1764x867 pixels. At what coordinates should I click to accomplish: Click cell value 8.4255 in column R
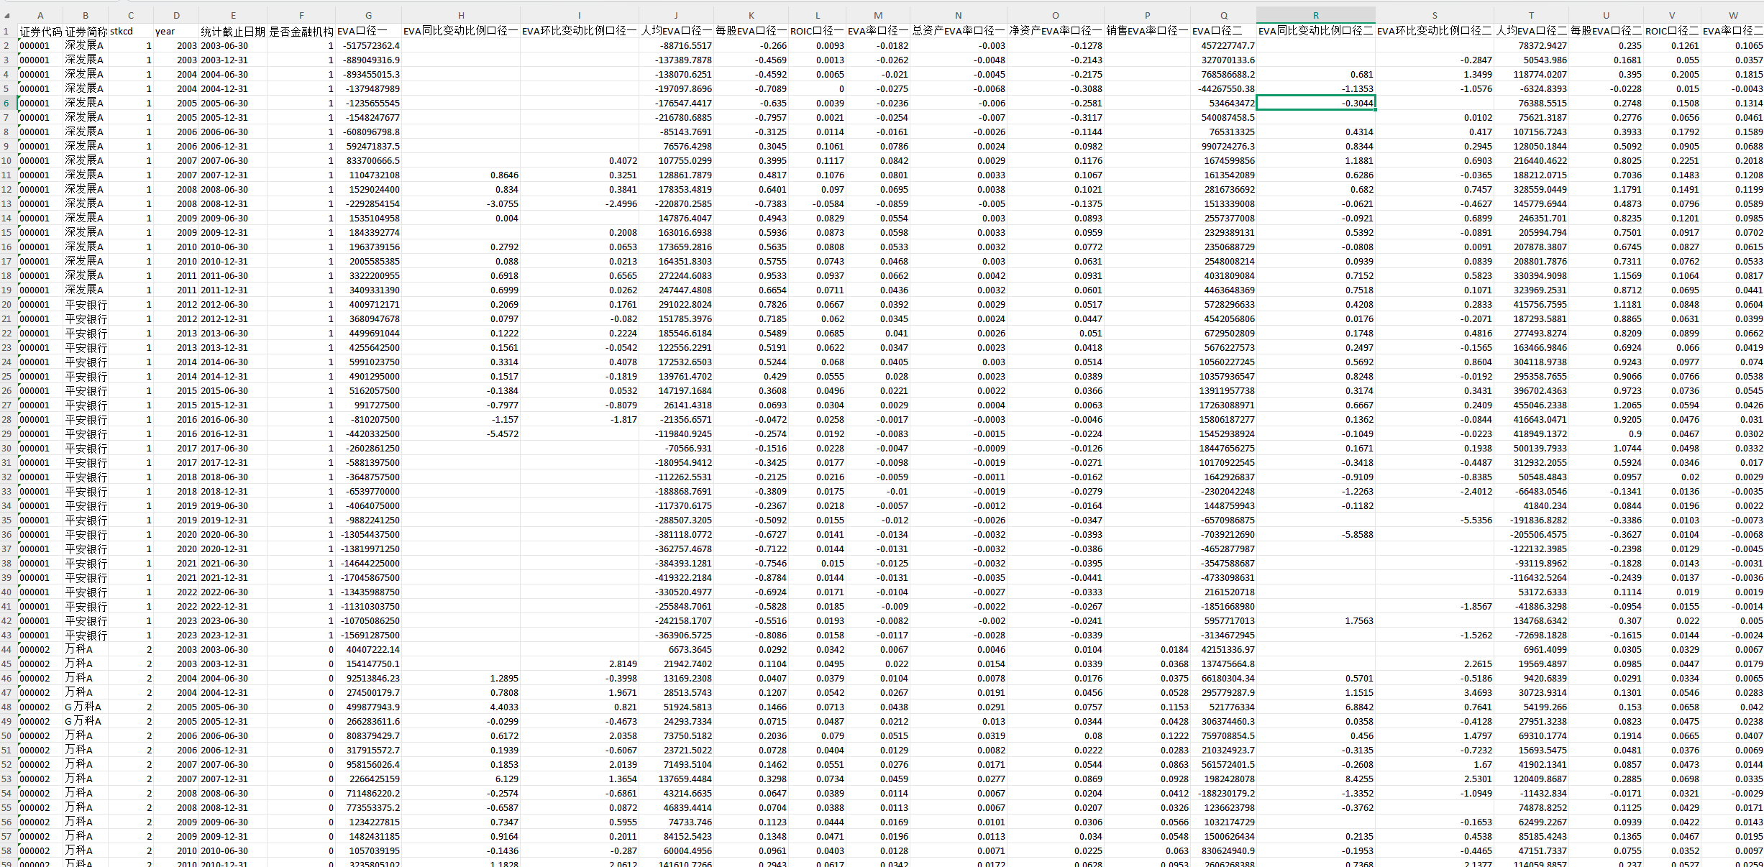coord(1358,779)
